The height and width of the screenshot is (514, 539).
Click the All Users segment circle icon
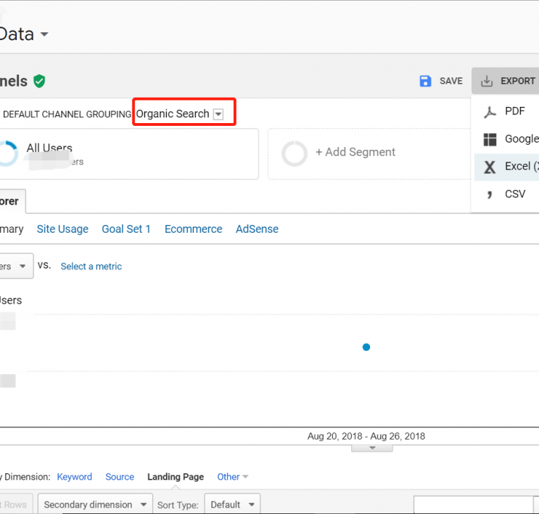pyautogui.click(x=7, y=153)
